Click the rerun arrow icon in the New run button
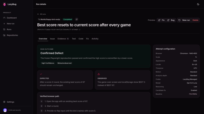Screen dimensions: 204x114 coord(179,20)
